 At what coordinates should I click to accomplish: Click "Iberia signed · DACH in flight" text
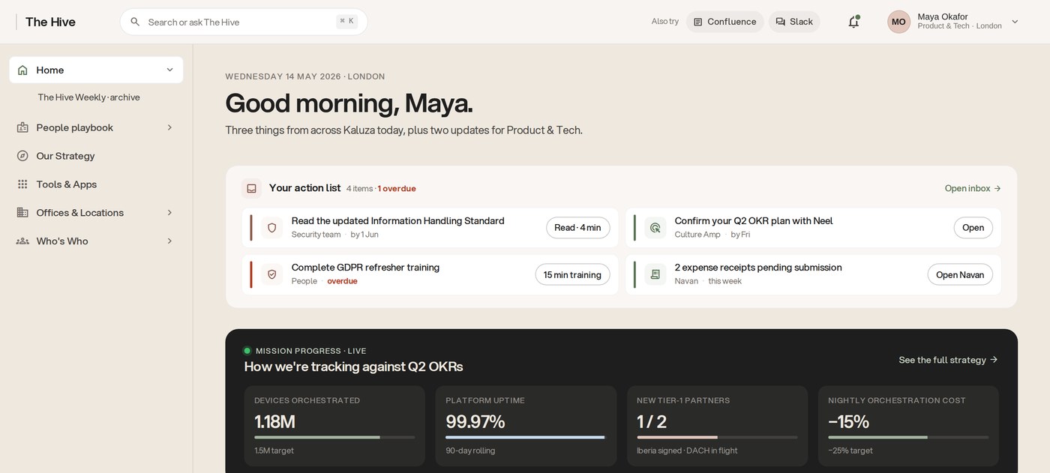coord(687,451)
